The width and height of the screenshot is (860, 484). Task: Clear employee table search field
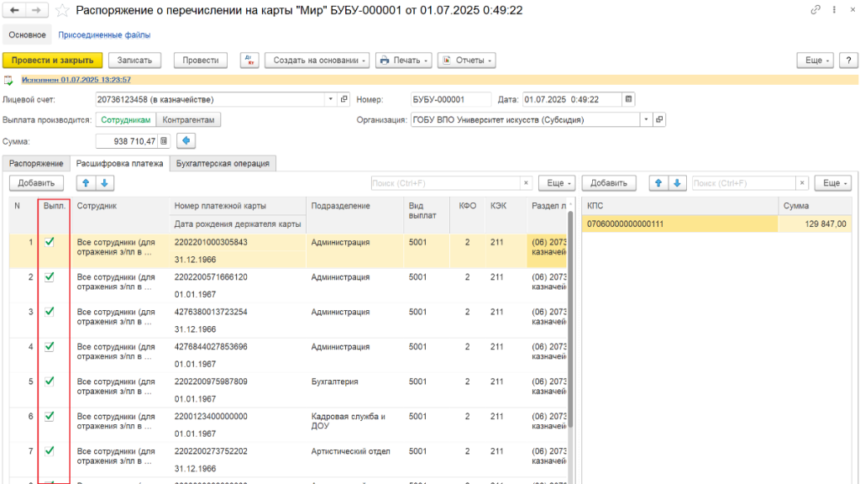[x=526, y=183]
